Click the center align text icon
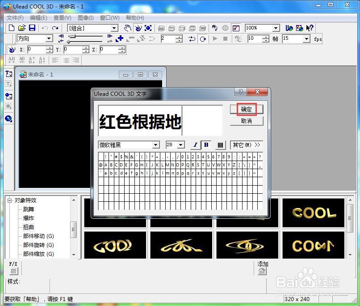This screenshot has height=306, width=360. pyautogui.click(x=67, y=60)
